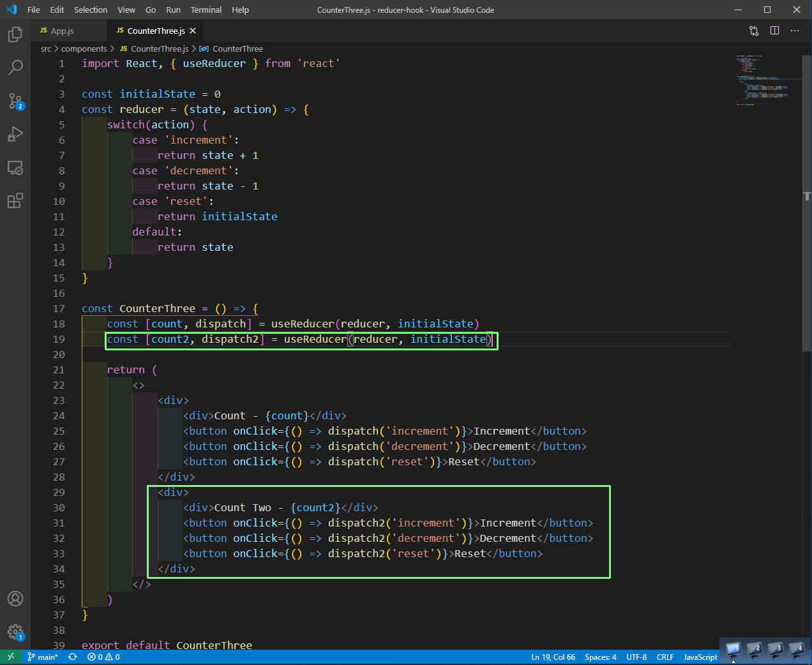Click the main* branch in status bar
Image resolution: width=812 pixels, height=665 pixels.
tap(43, 657)
